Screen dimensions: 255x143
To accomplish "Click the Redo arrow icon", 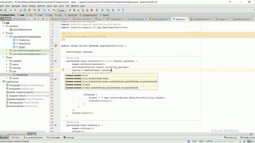I will (15, 10).
